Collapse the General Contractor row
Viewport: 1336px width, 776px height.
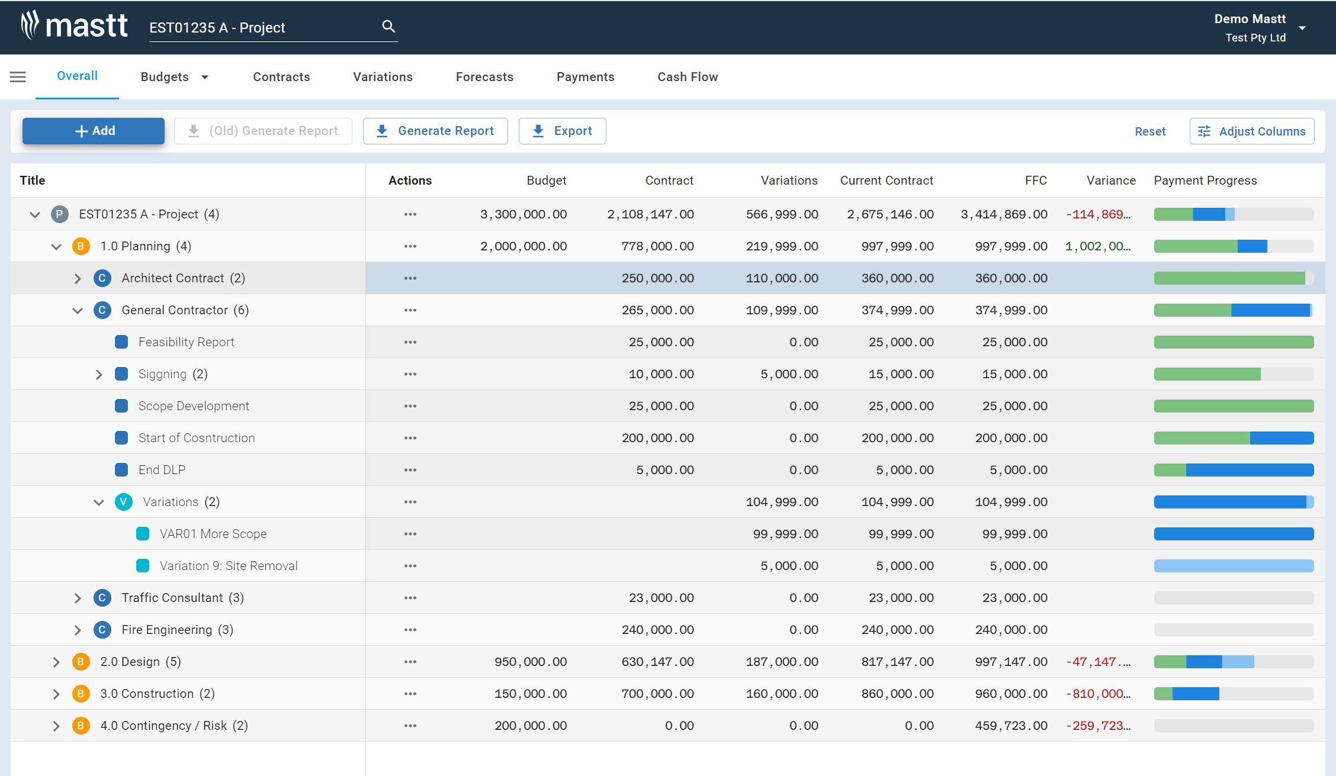[78, 310]
